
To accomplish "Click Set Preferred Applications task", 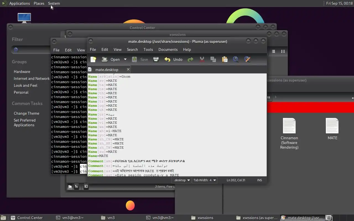I will tap(25, 123).
